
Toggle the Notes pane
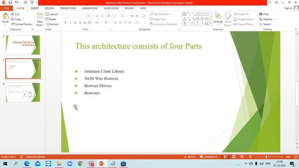[x=190, y=157]
